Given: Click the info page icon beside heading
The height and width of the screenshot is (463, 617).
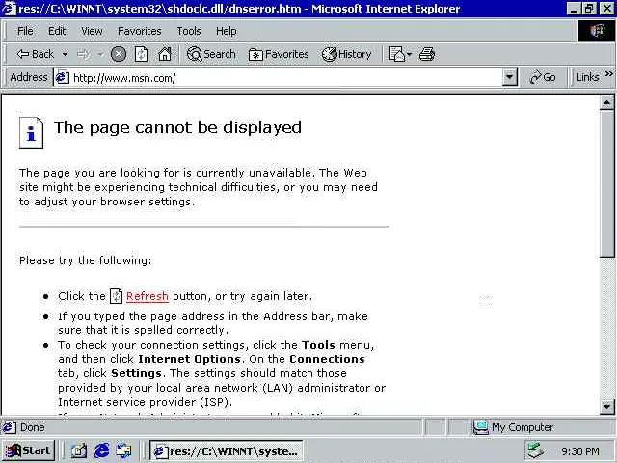Looking at the screenshot, I should [31, 133].
